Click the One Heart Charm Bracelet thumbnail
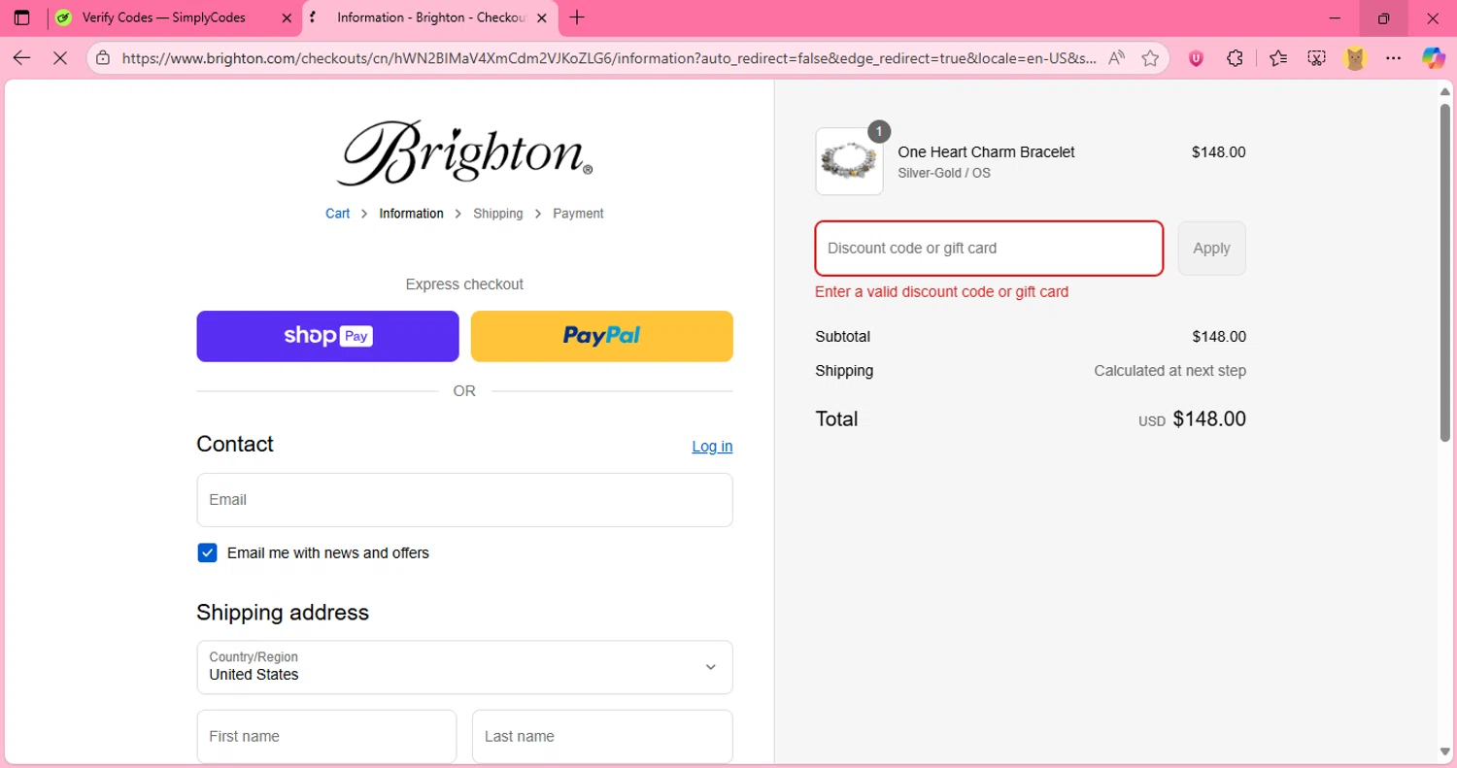1457x768 pixels. (x=849, y=161)
